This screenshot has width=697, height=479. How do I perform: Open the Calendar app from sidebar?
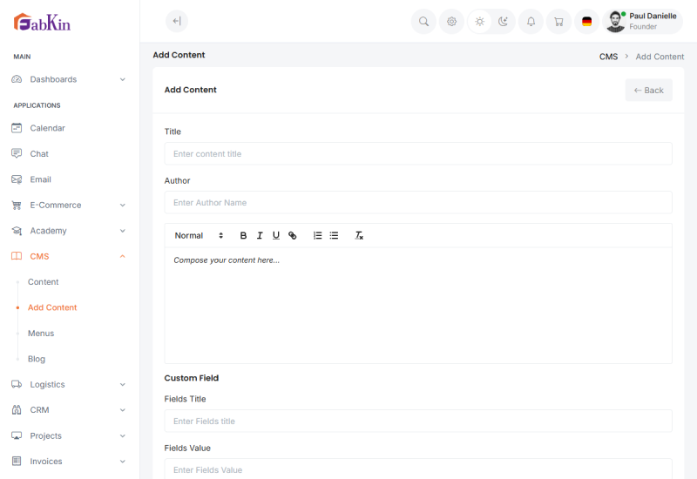click(x=47, y=128)
